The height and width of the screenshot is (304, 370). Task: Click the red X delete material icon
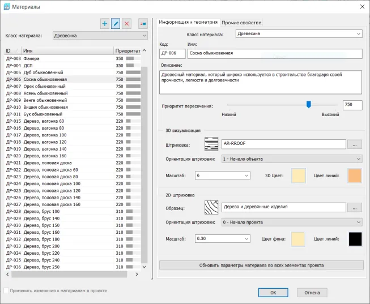pyautogui.click(x=127, y=23)
